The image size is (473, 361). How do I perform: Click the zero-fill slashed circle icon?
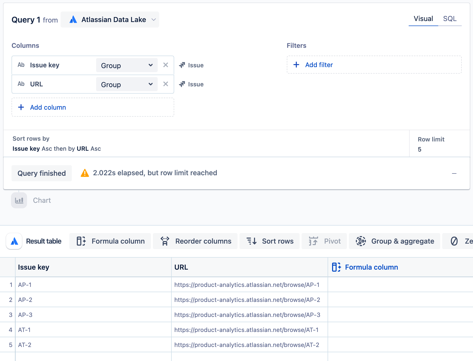coord(454,241)
